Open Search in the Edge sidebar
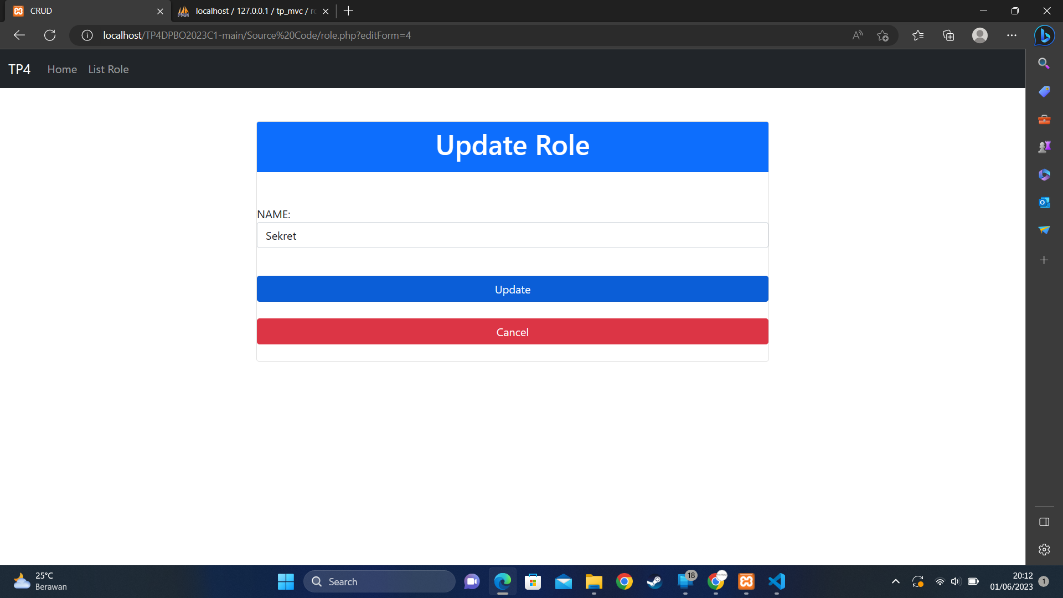This screenshot has width=1063, height=598. point(1044,63)
